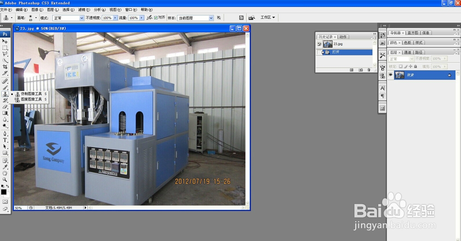
Task: Select the Magic Wand tool
Action: pyautogui.click(x=5, y=60)
